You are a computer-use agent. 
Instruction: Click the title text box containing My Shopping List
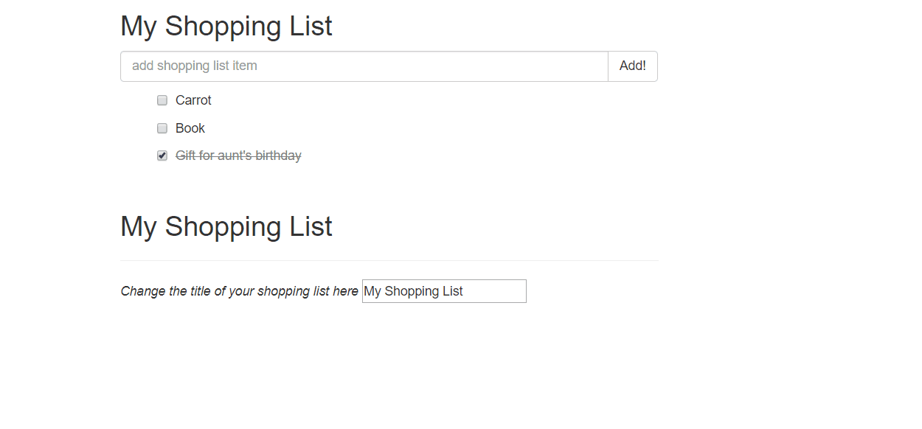click(444, 291)
